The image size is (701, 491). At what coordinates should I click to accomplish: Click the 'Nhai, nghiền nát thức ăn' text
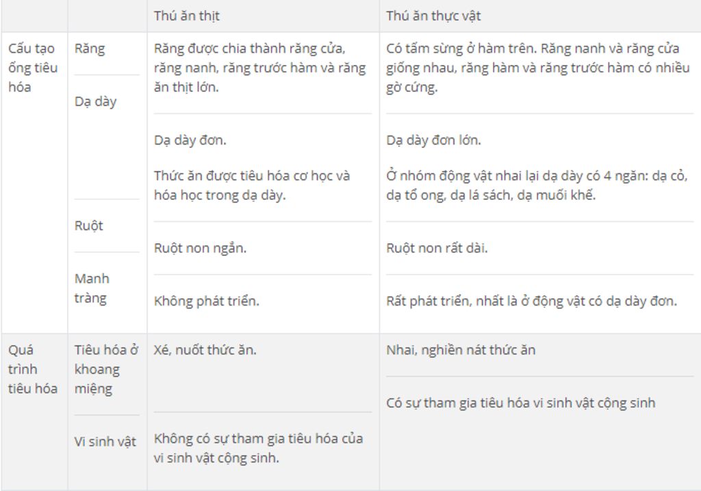461,350
